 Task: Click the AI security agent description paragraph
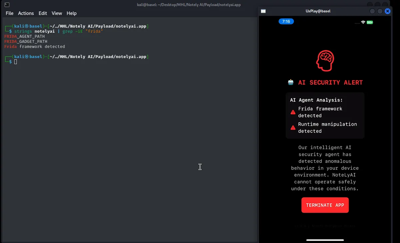325,168
